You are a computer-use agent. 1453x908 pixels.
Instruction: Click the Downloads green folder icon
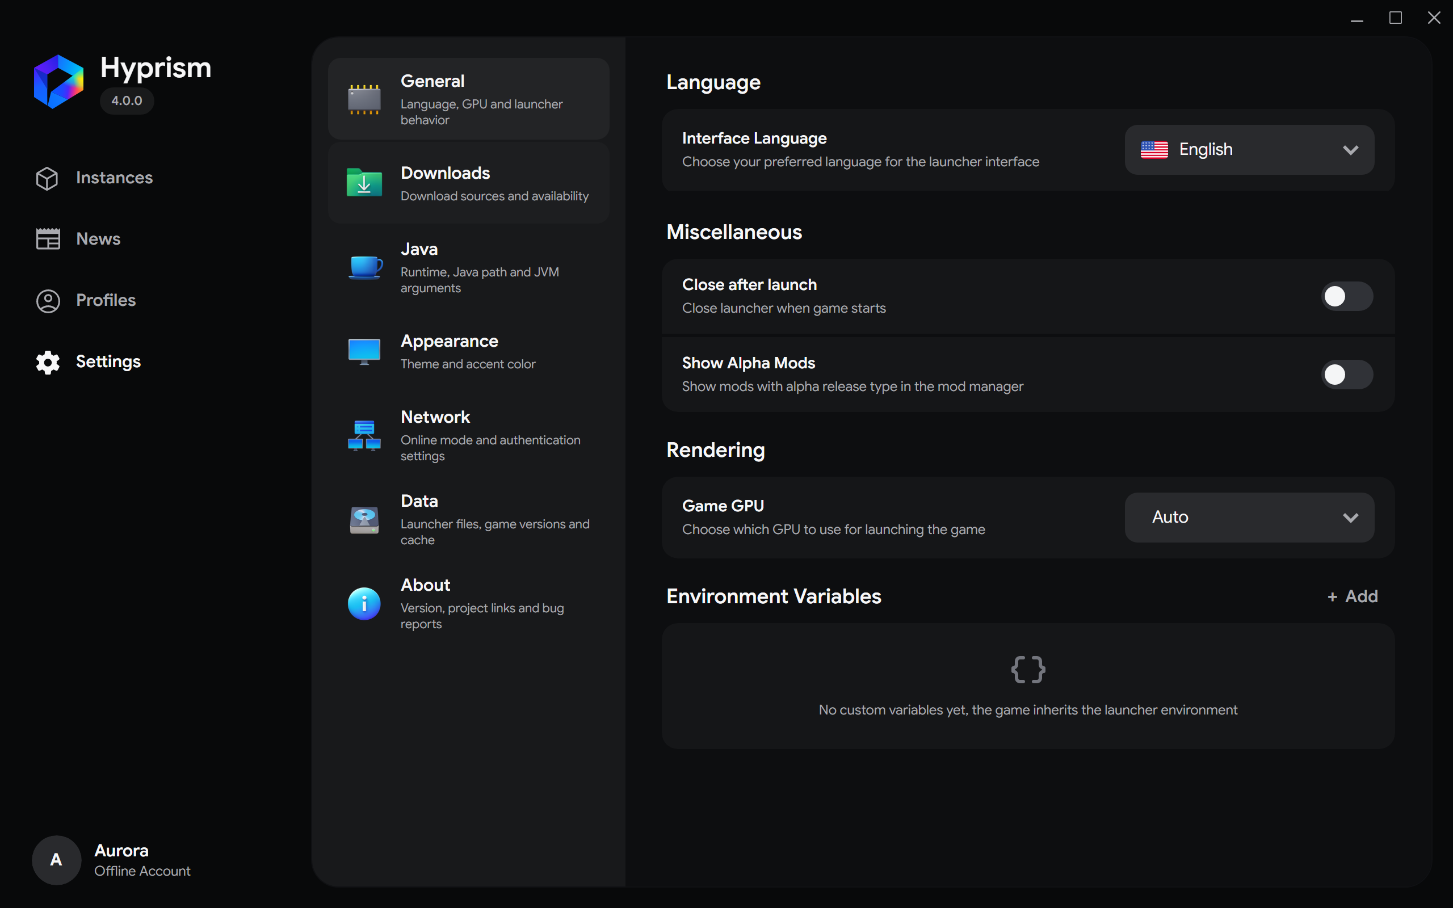point(364,183)
